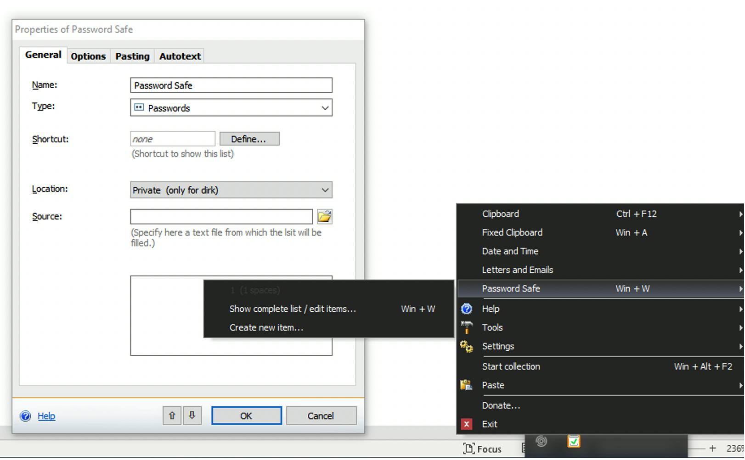Switch to the Options tab
The height and width of the screenshot is (460, 745).
88,56
